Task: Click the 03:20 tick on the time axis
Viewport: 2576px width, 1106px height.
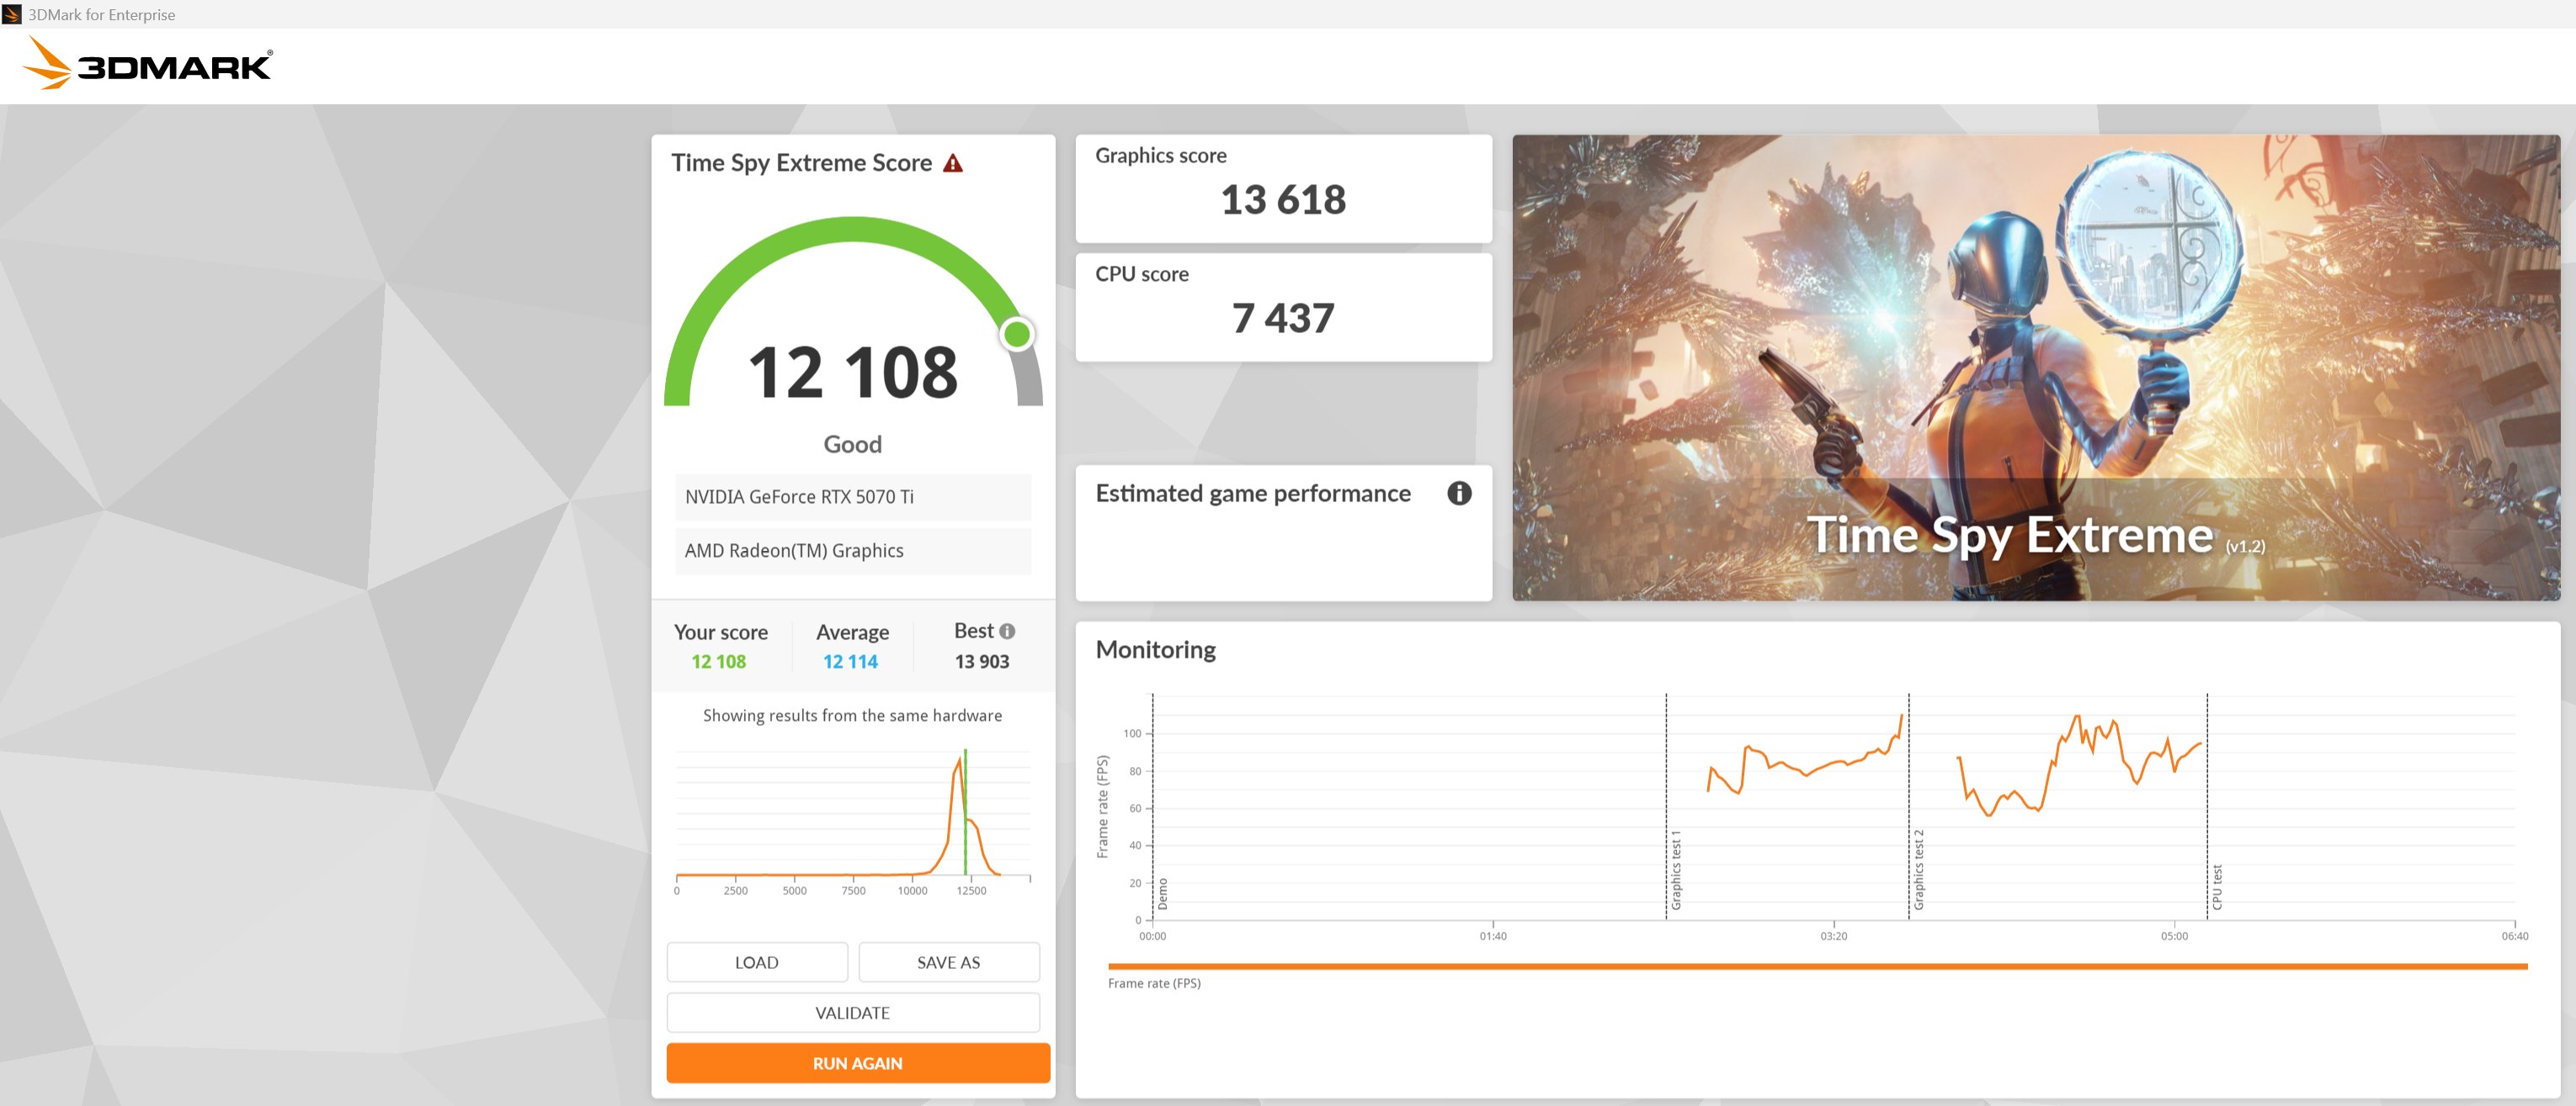Action: click(1833, 936)
